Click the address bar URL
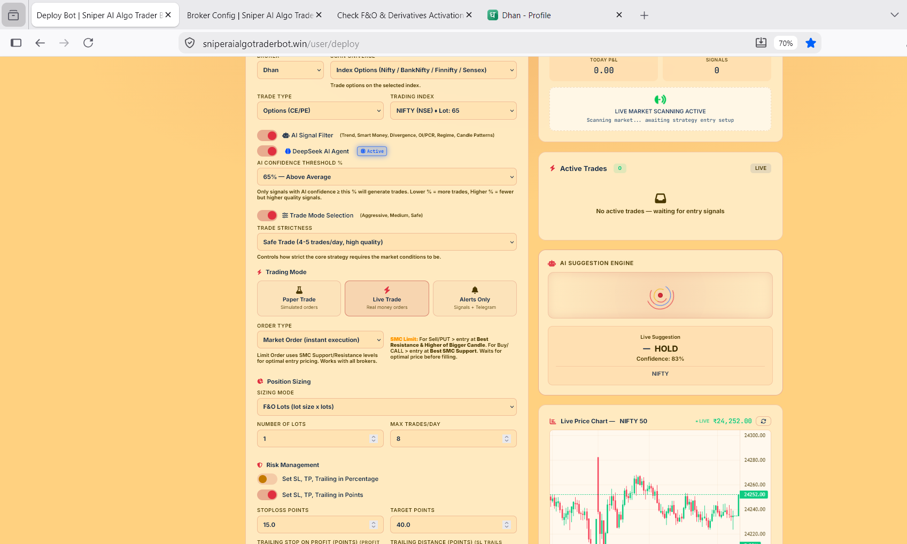This screenshot has height=544, width=907. (x=281, y=44)
